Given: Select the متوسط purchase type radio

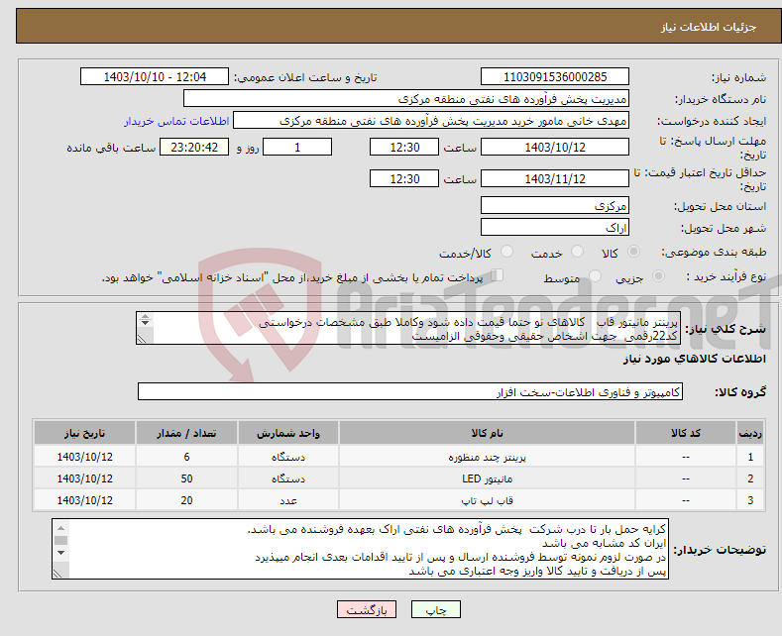Looking at the screenshot, I should pos(595,275).
